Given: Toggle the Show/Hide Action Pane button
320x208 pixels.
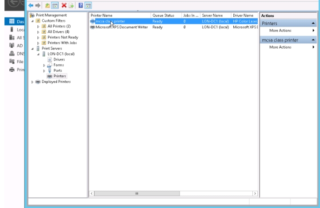Looking at the screenshot, I should [88, 5].
